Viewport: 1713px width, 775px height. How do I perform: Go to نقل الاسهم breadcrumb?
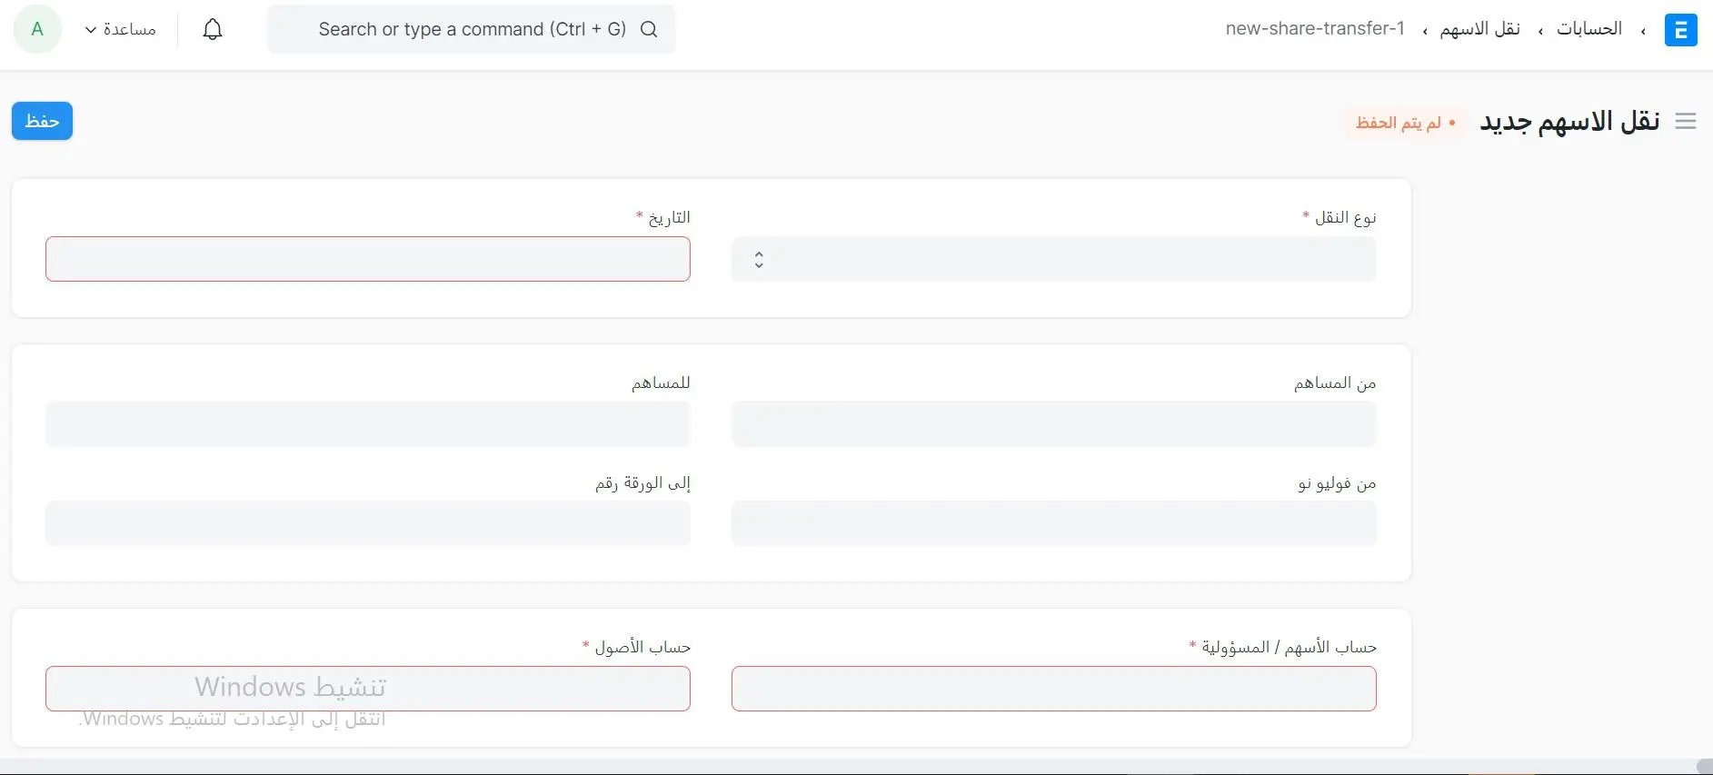tap(1479, 29)
